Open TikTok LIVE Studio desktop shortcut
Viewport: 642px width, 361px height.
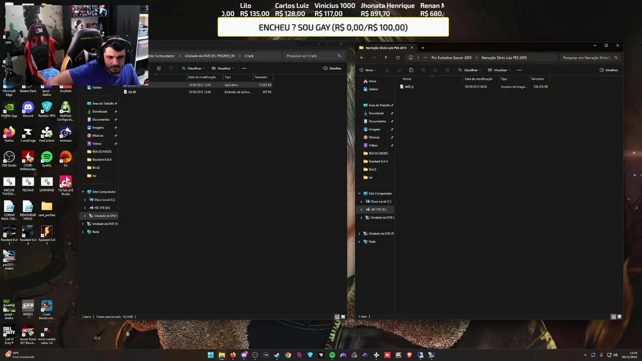tap(66, 185)
